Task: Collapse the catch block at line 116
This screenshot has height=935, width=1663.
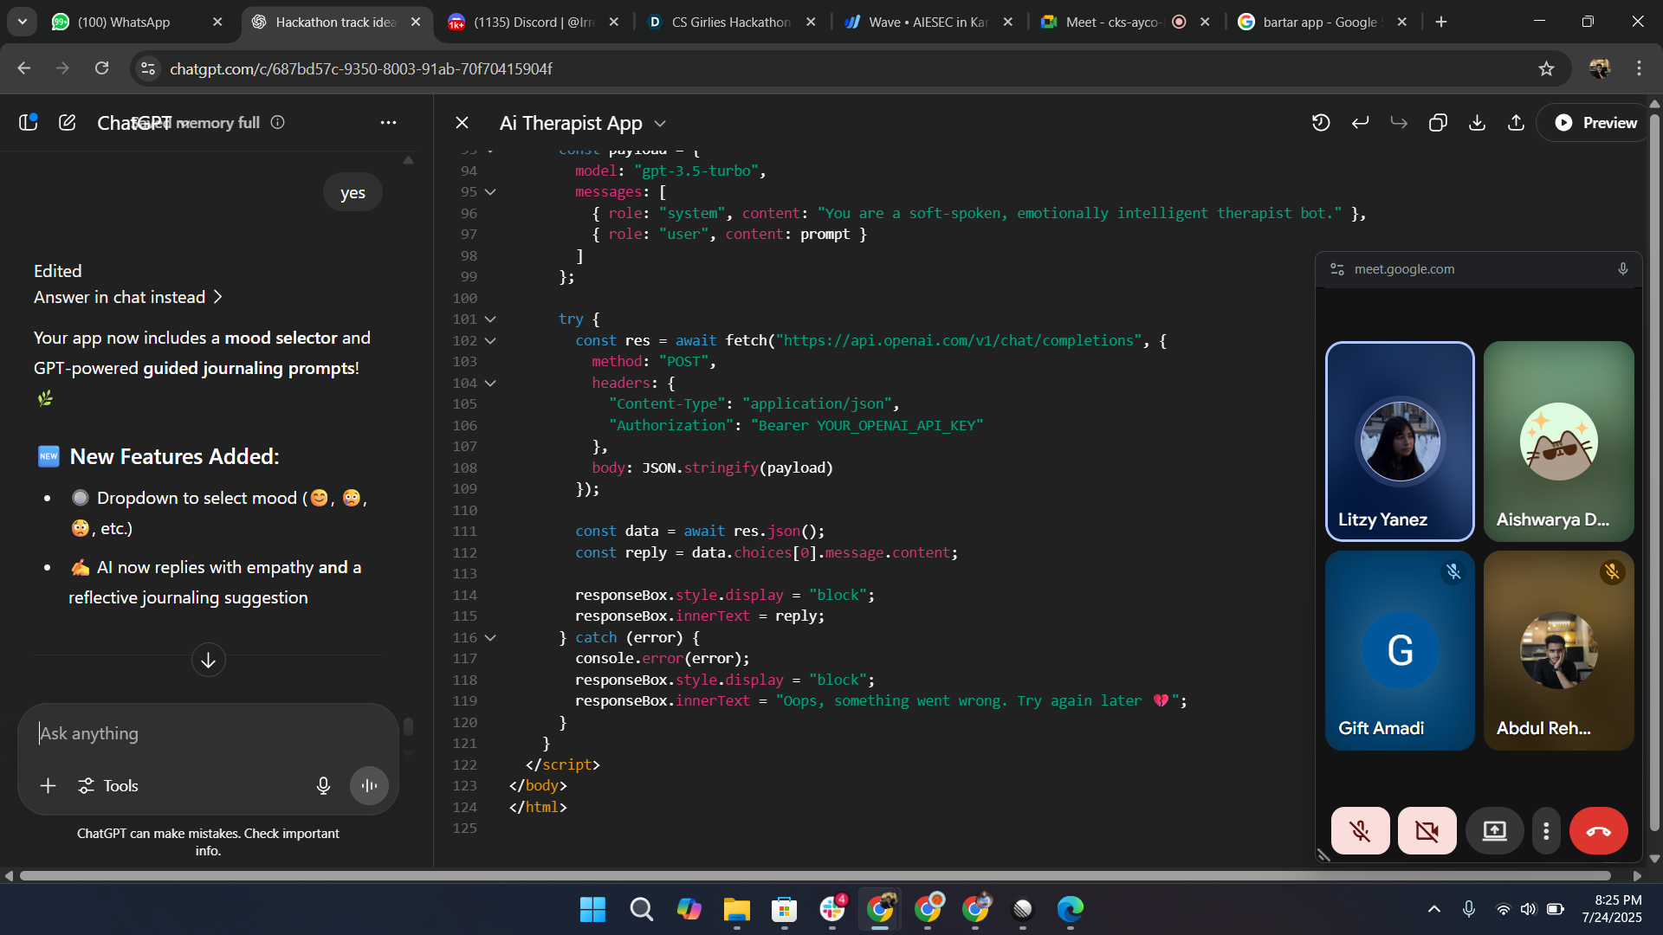Action: 490,637
